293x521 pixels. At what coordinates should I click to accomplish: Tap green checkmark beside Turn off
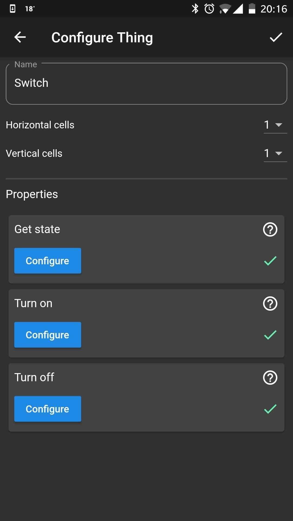[270, 409]
